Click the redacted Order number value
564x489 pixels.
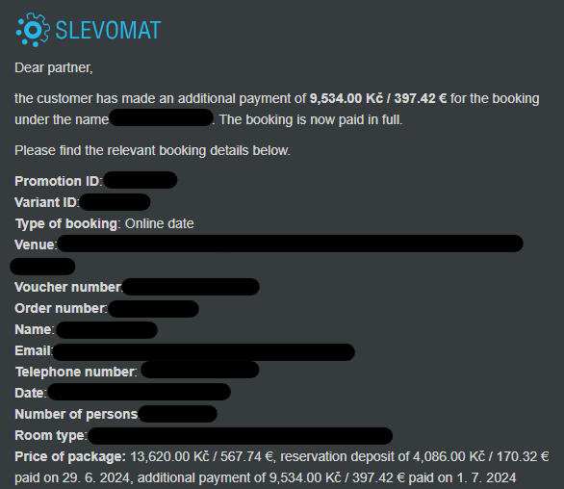click(153, 309)
